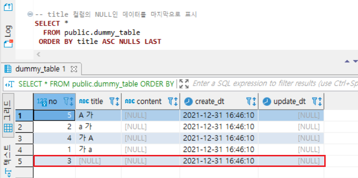Focus the SQL expression filter field
The image size is (358, 178).
275,84
